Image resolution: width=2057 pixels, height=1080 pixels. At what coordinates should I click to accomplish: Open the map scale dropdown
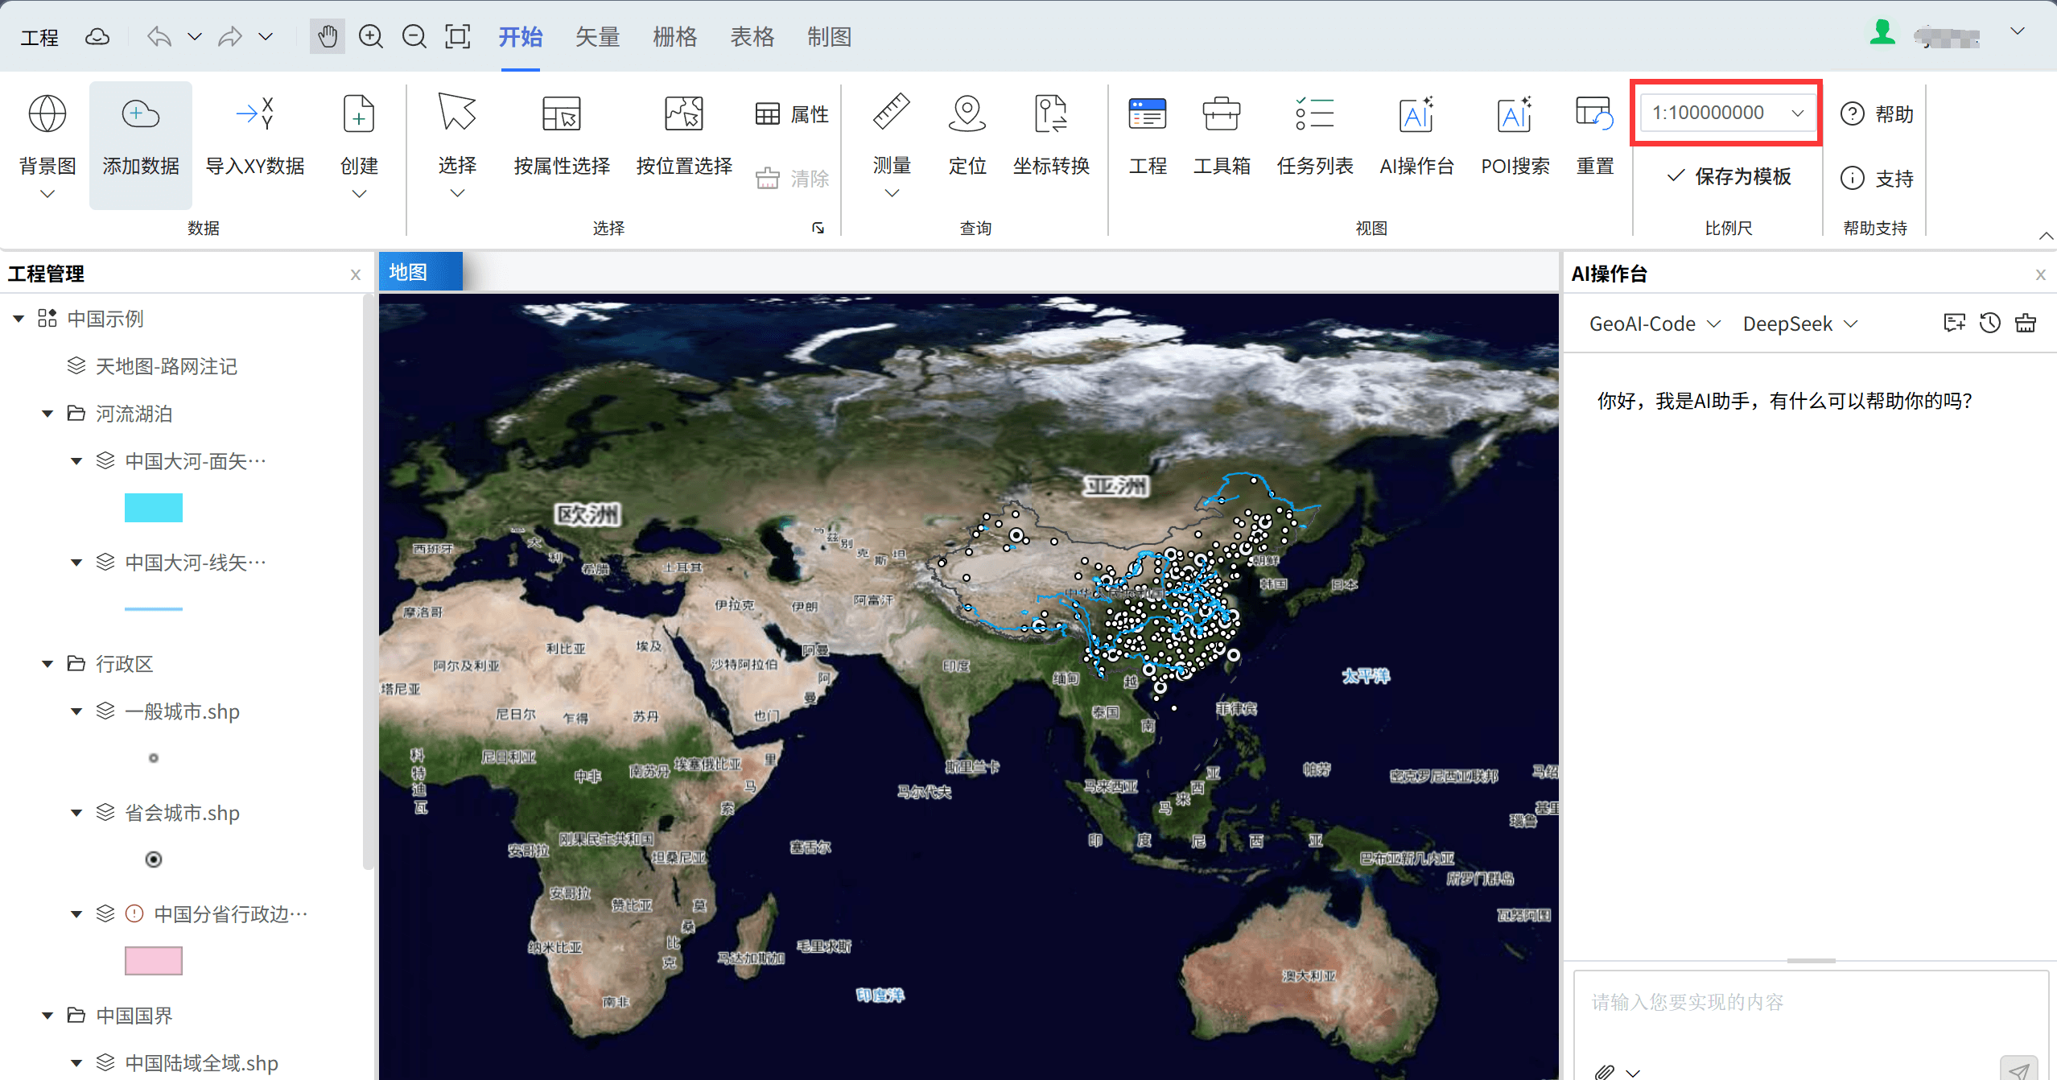[1797, 113]
